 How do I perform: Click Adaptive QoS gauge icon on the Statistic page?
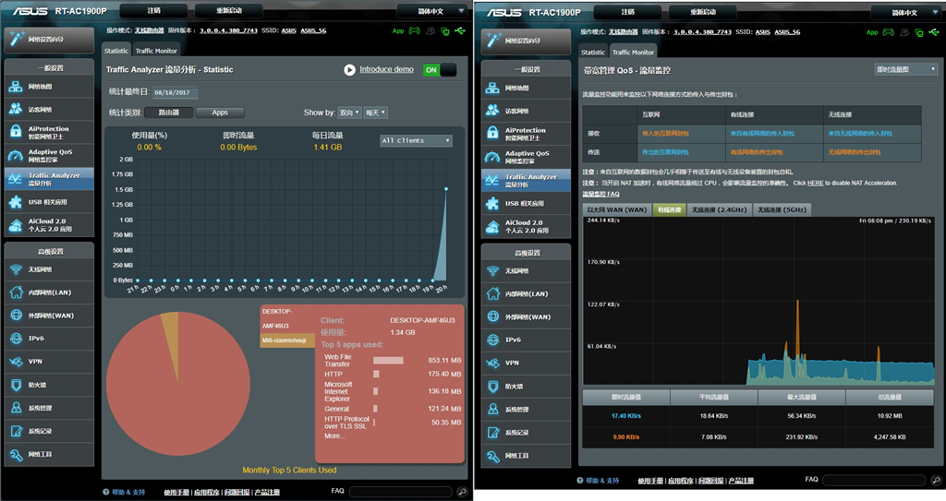[16, 155]
